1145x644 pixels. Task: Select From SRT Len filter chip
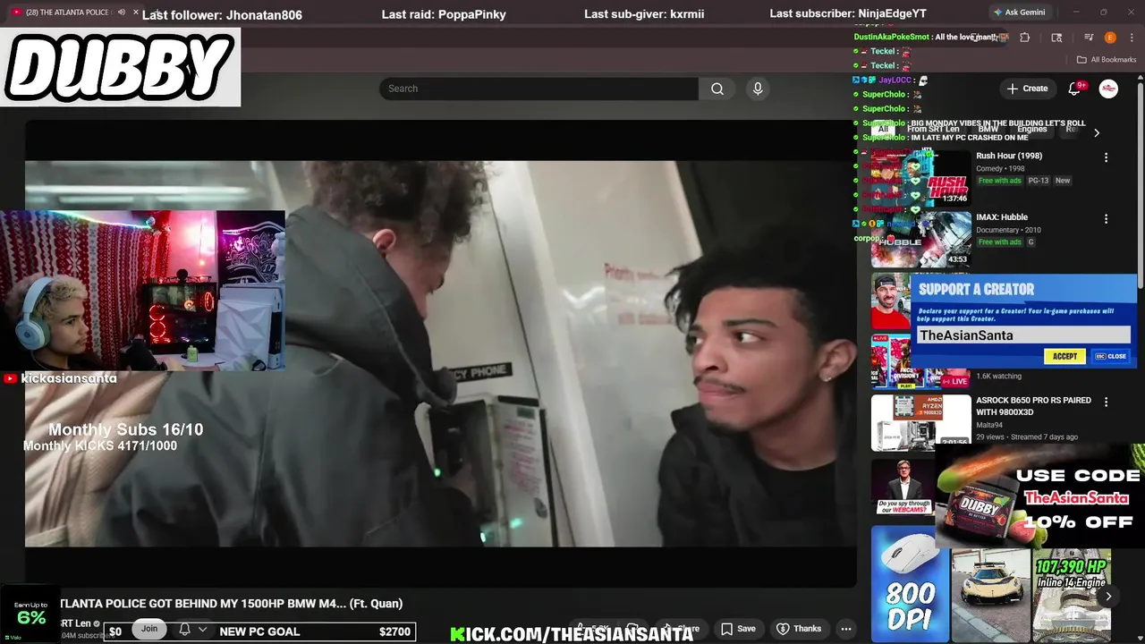933,130
